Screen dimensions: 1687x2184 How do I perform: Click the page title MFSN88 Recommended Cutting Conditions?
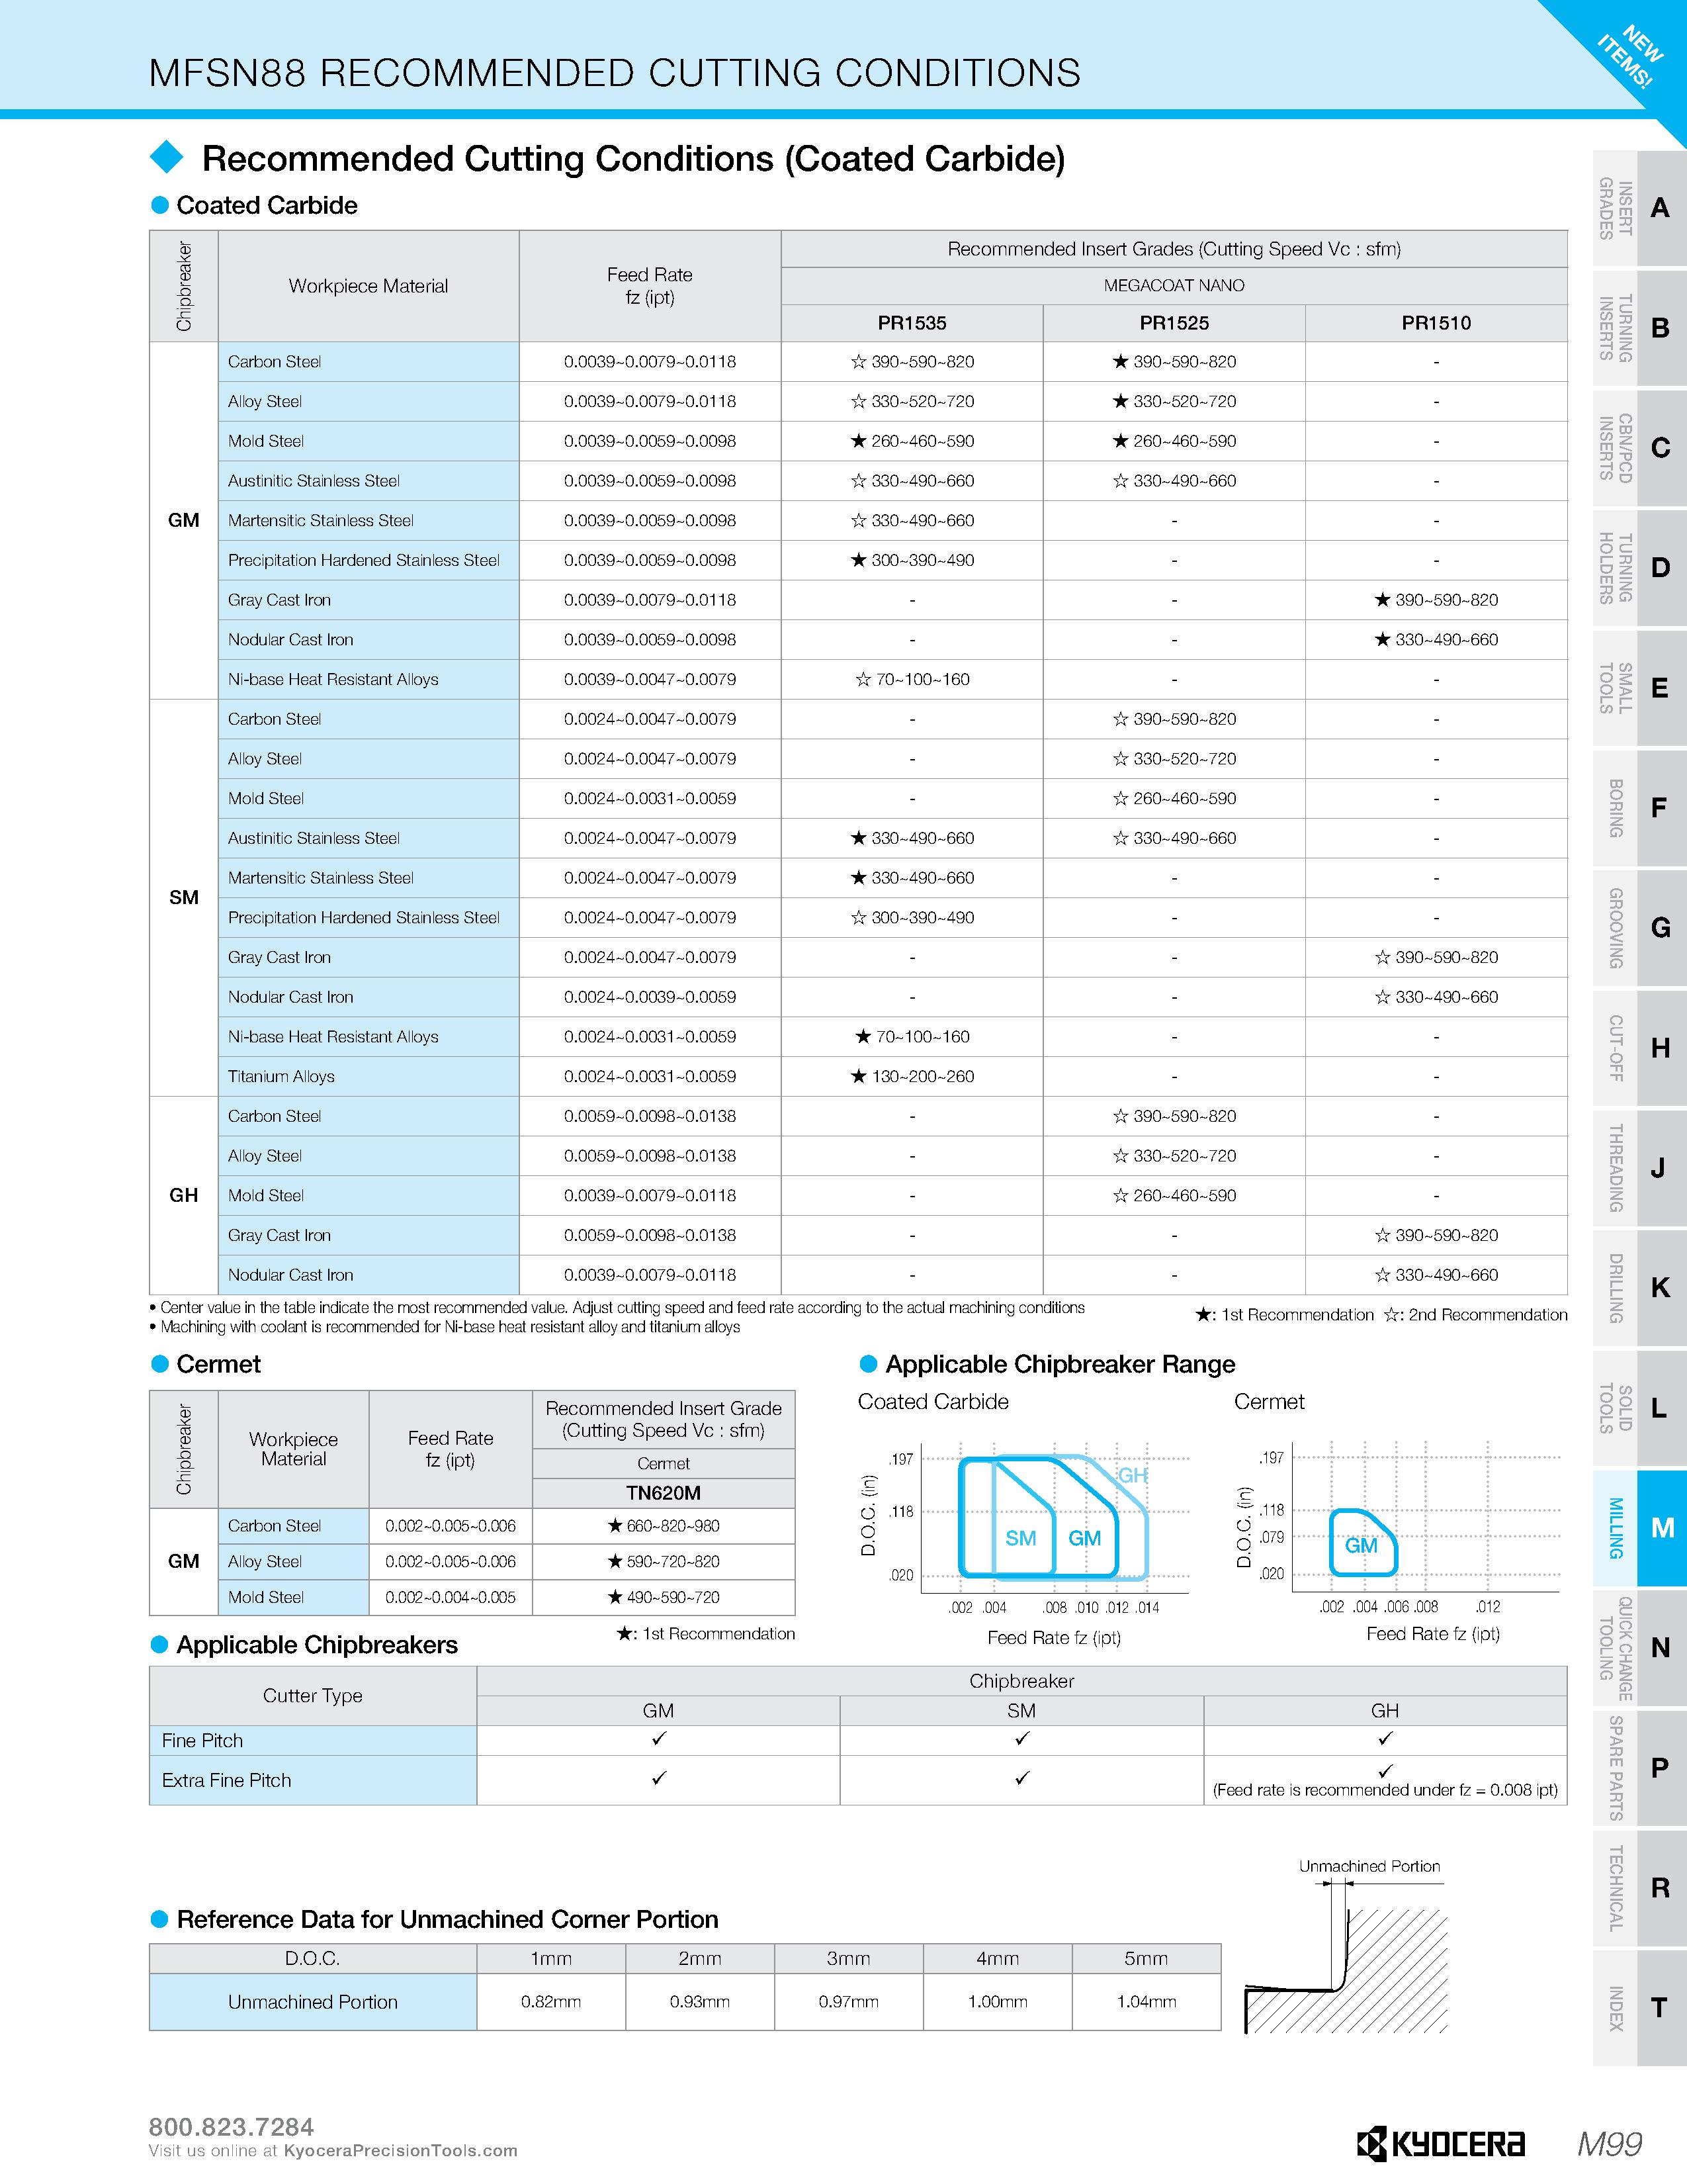click(615, 73)
